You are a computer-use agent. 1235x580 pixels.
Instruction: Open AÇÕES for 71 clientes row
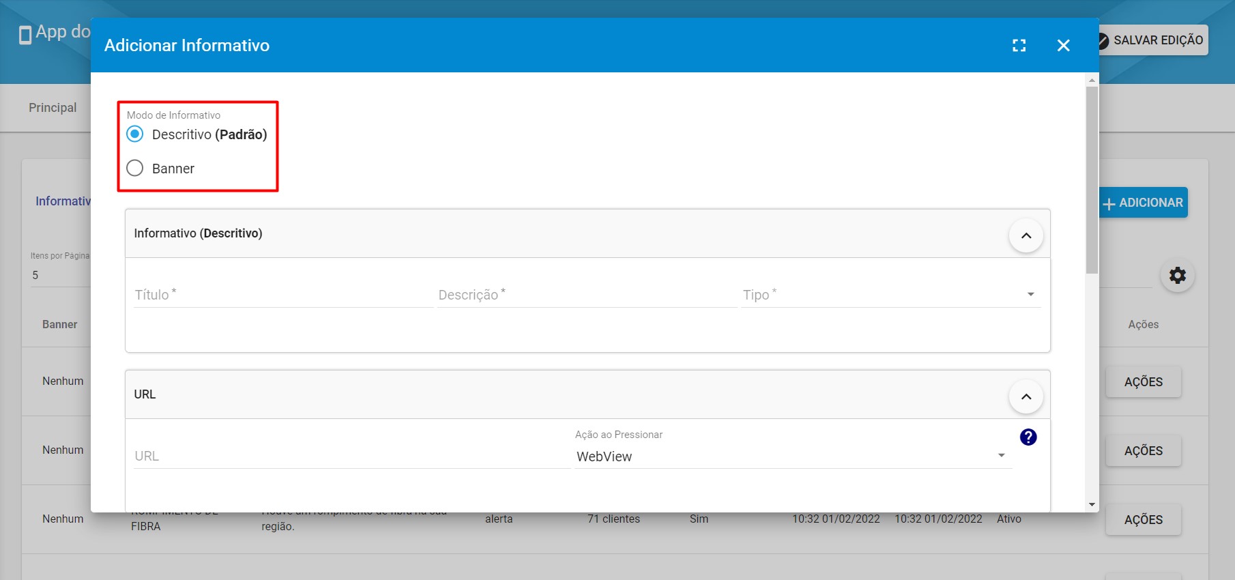pyautogui.click(x=1144, y=520)
